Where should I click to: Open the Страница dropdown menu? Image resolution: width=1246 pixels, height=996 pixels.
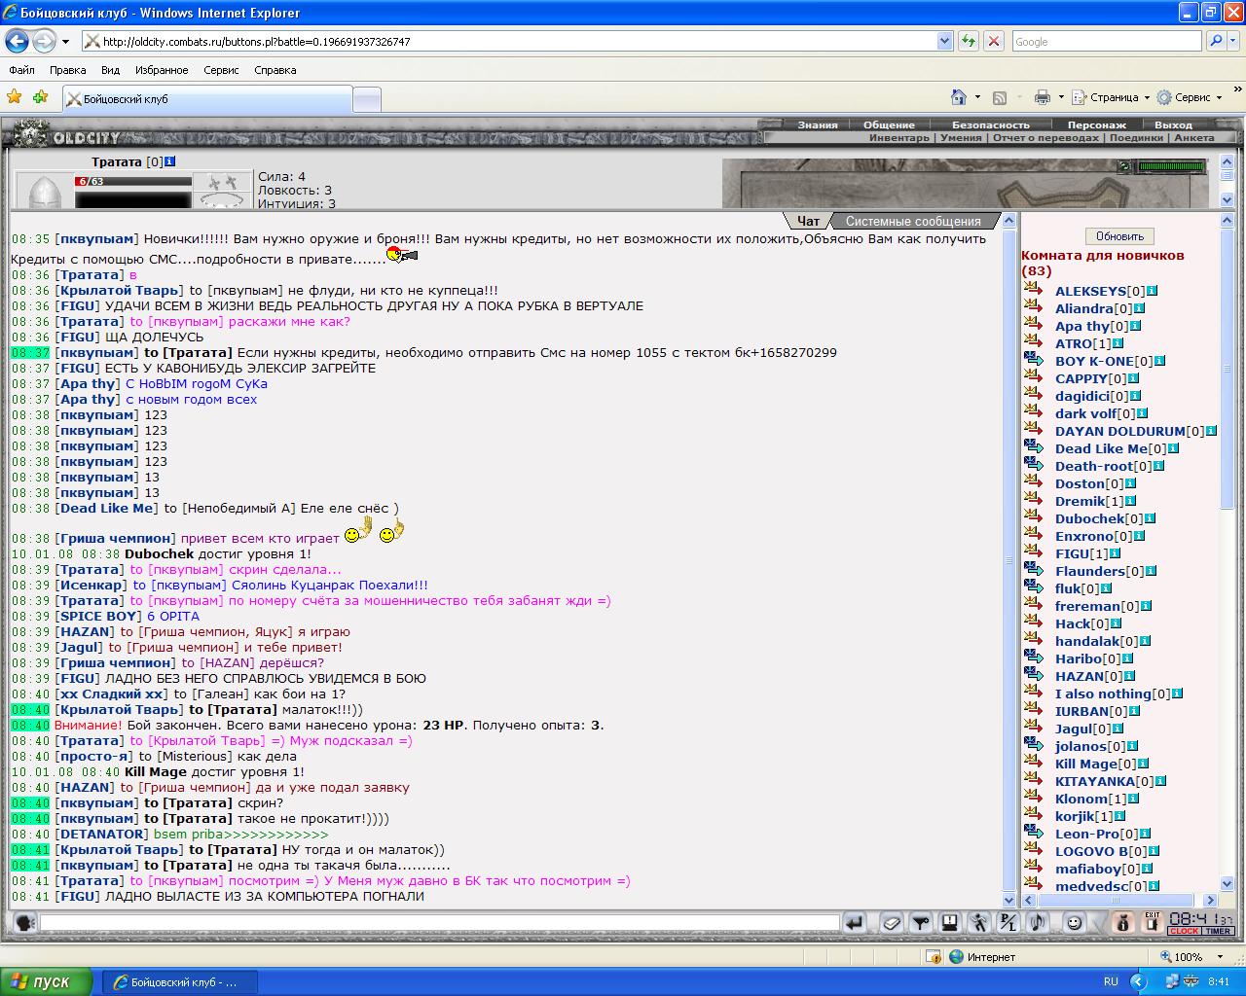coord(1111,97)
